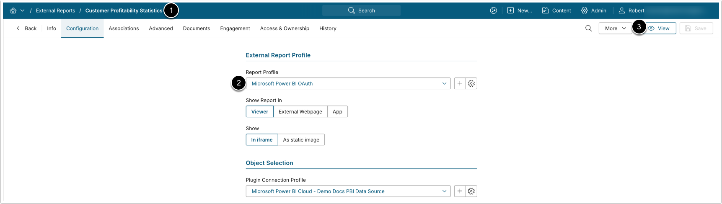Click the top Search field
The image size is (722, 204).
click(x=361, y=10)
